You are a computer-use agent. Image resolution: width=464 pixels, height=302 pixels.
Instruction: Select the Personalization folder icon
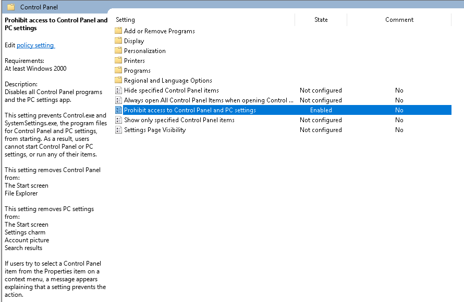pyautogui.click(x=118, y=51)
